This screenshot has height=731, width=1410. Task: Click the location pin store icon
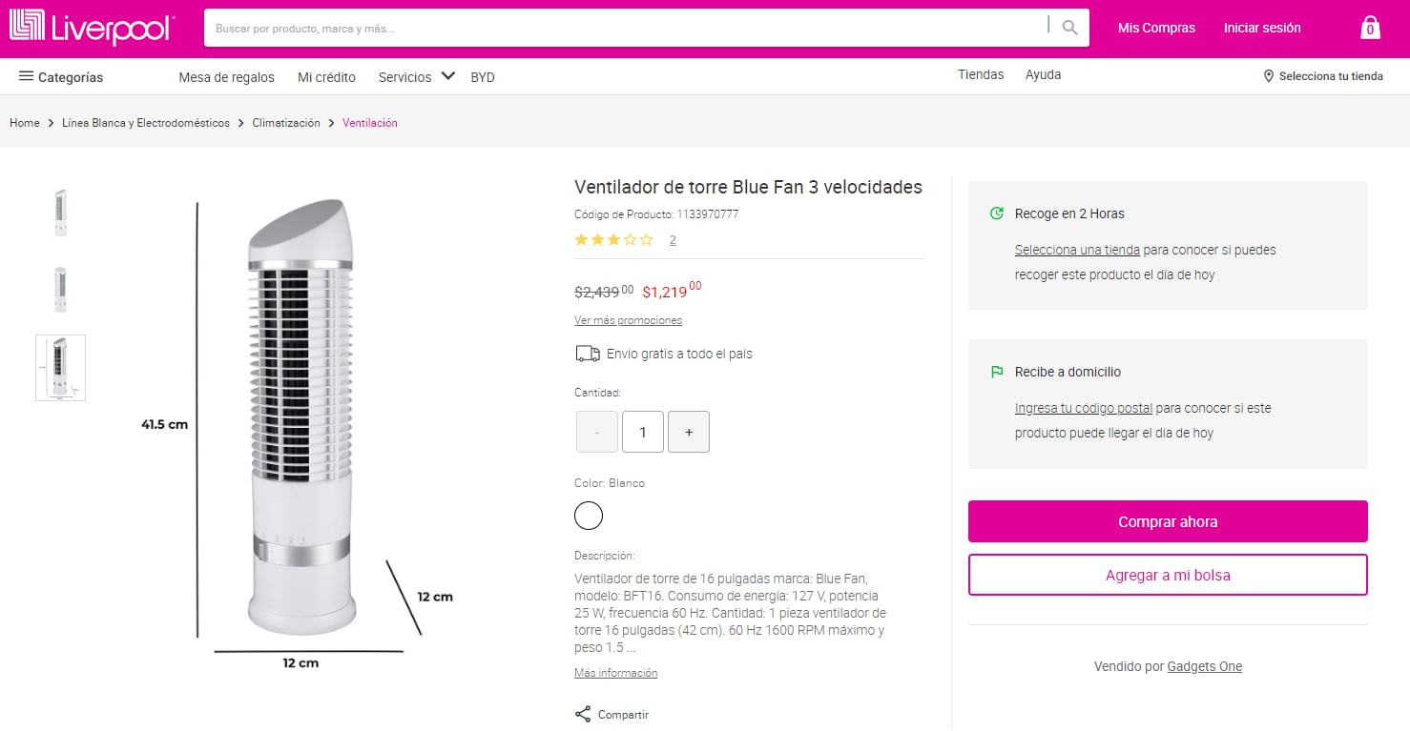(x=1269, y=76)
